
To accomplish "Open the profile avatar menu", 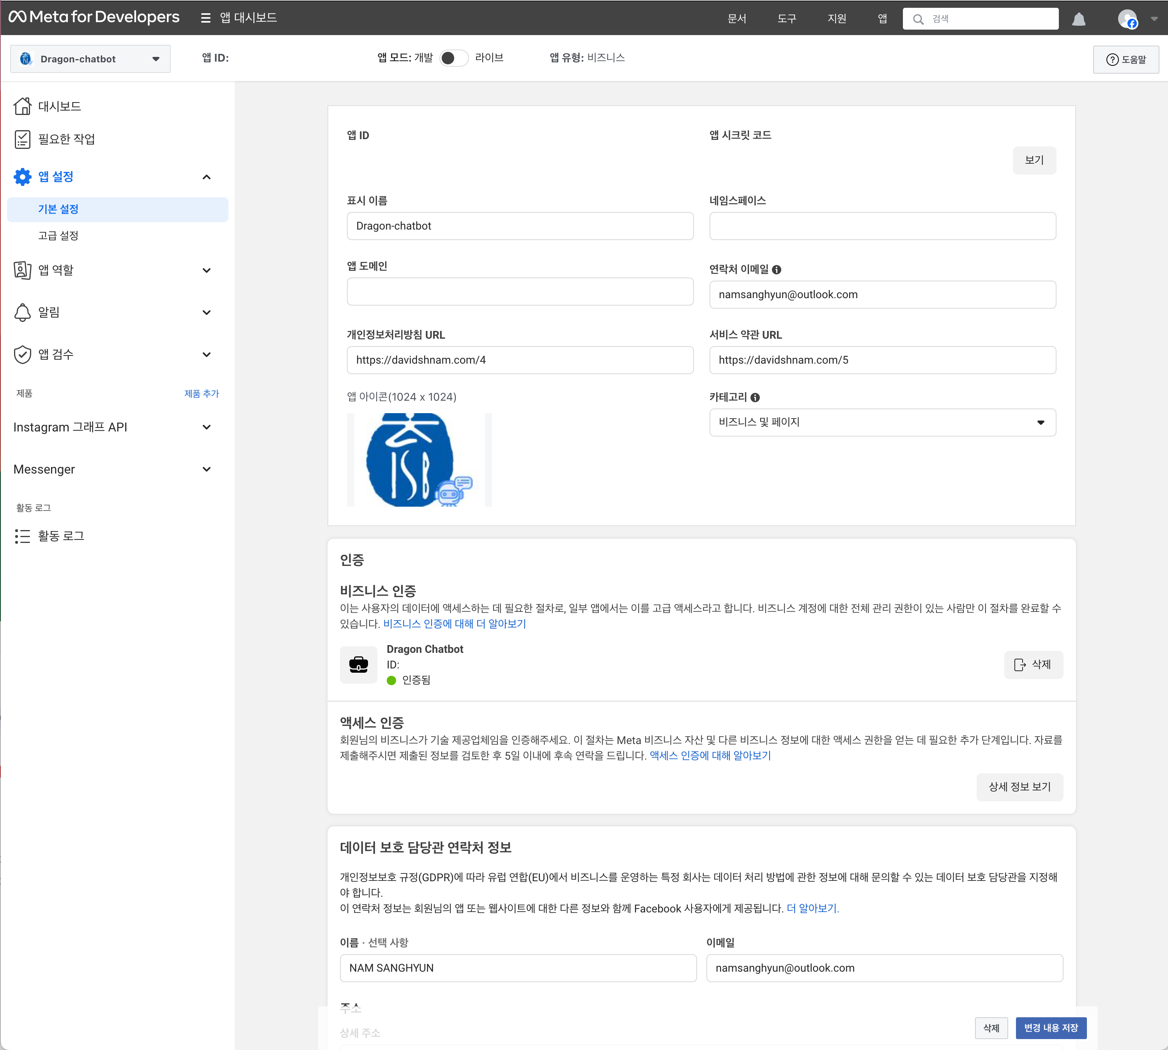I will click(x=1127, y=19).
